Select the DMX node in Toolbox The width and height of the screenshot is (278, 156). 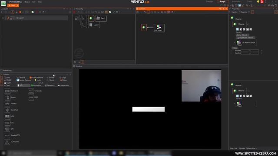click(x=33, y=97)
